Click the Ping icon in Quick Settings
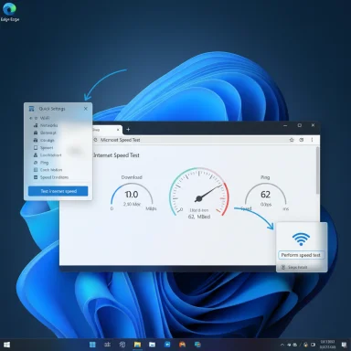This screenshot has height=351, width=351. [x=36, y=163]
